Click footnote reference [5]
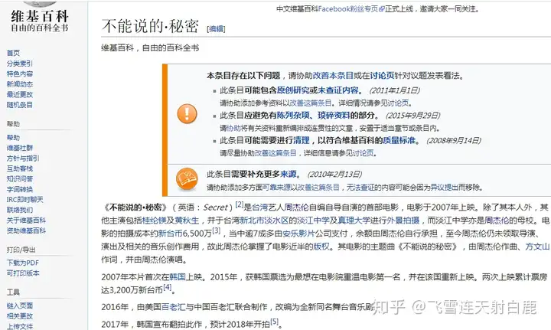 (x=274, y=321)
